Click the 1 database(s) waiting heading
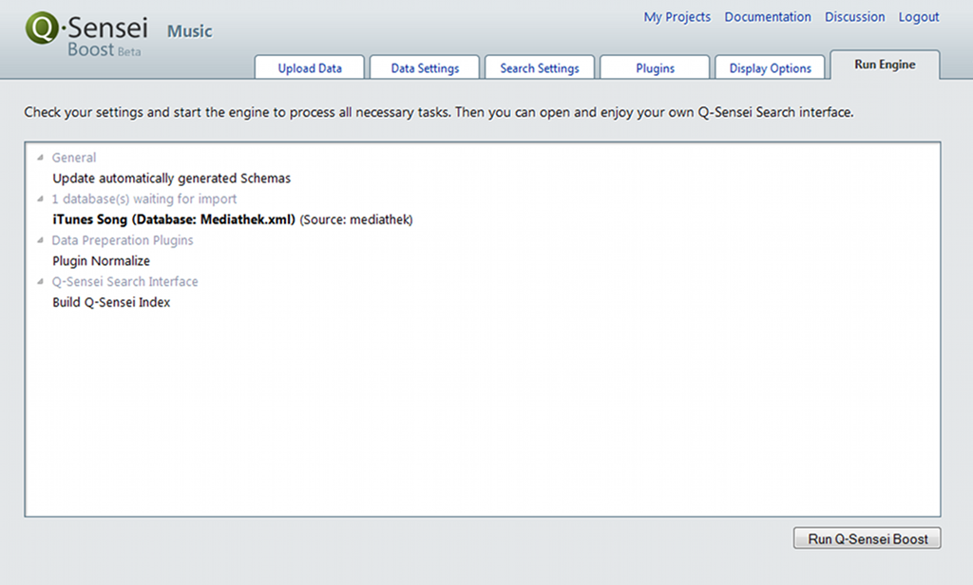Viewport: 973px width, 585px height. (144, 199)
